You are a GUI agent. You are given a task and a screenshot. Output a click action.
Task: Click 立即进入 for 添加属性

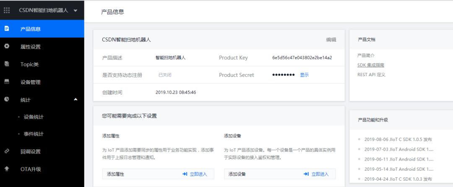pos(198,174)
